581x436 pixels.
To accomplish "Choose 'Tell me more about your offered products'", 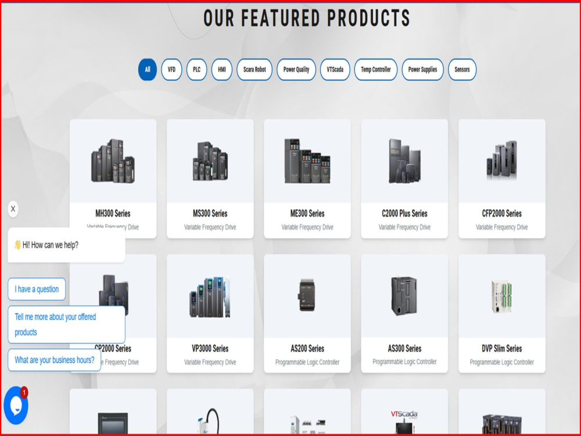I will pos(67,324).
